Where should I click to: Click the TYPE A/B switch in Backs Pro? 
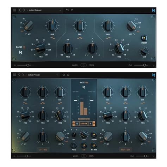point(74,135)
